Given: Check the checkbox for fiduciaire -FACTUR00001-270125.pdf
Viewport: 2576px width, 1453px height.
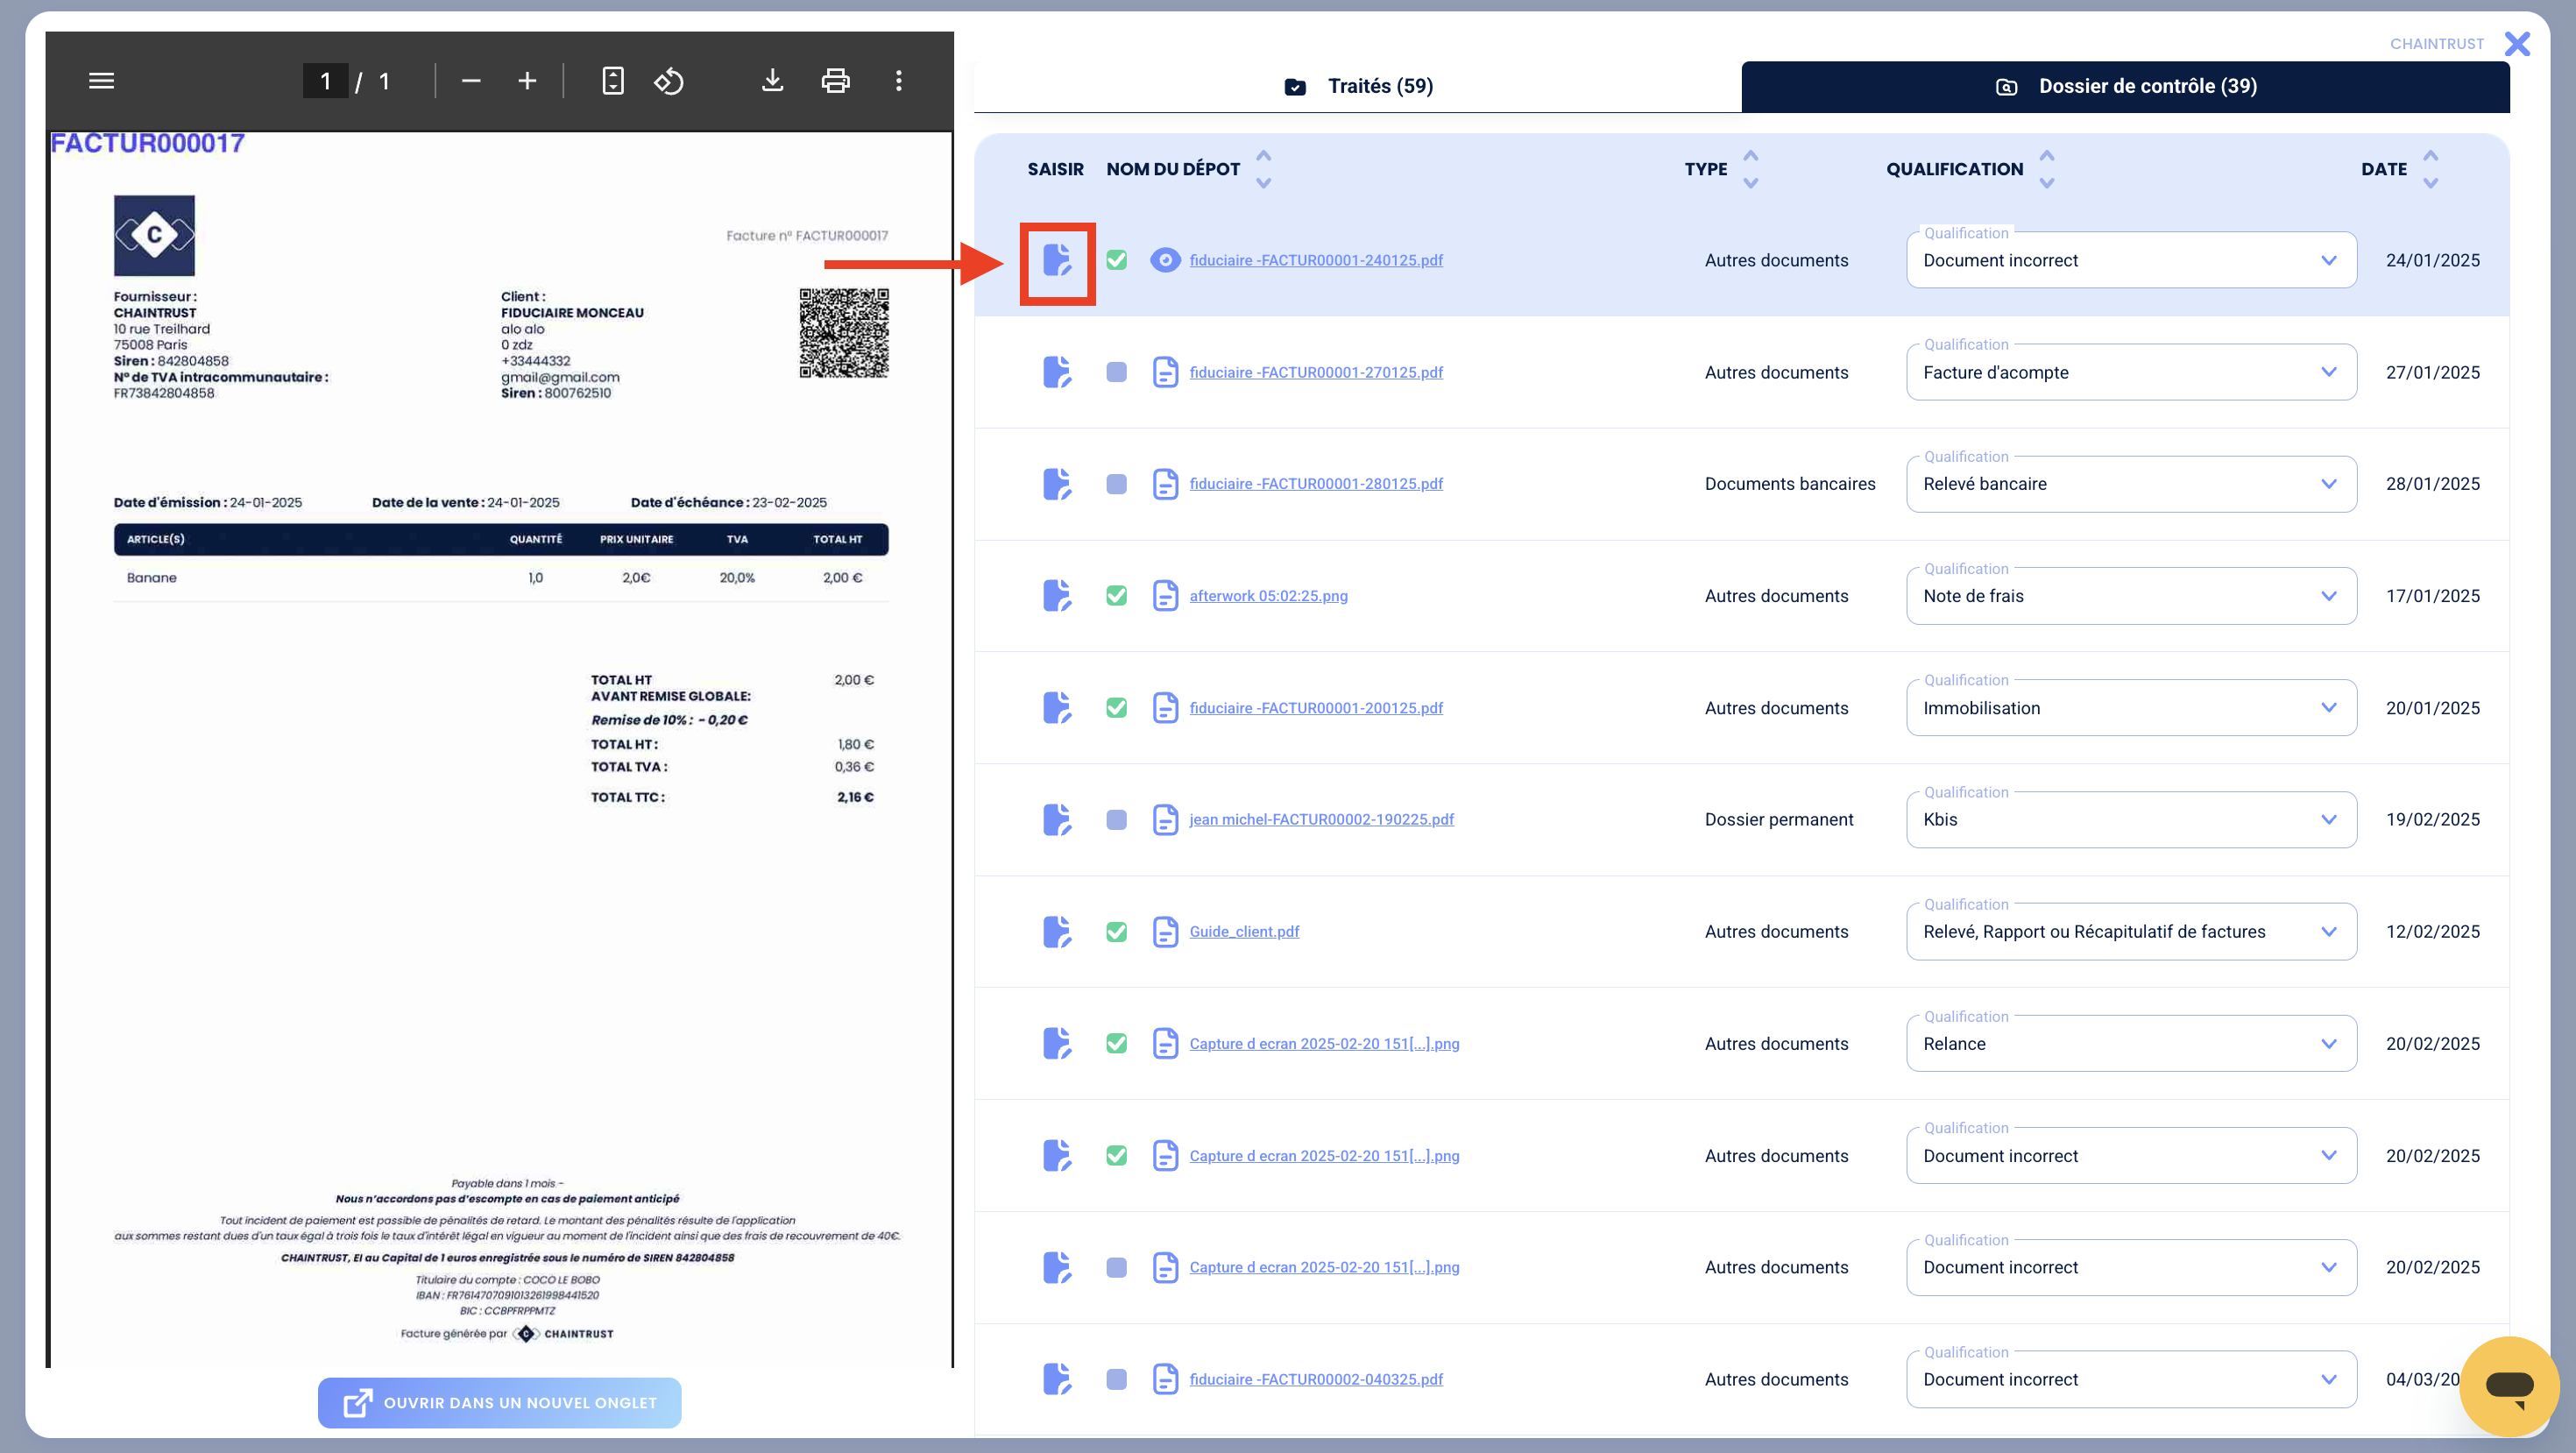Looking at the screenshot, I should click(x=1117, y=372).
